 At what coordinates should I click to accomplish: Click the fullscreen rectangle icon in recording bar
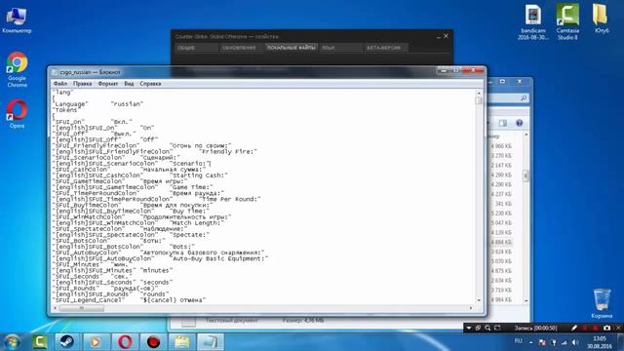pyautogui.click(x=497, y=328)
